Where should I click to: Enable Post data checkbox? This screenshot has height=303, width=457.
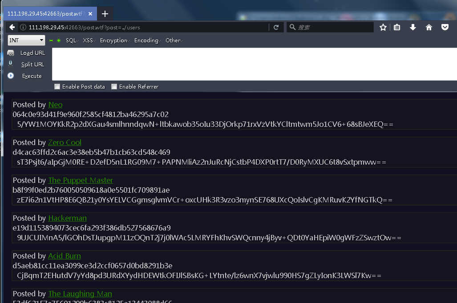[x=57, y=86]
